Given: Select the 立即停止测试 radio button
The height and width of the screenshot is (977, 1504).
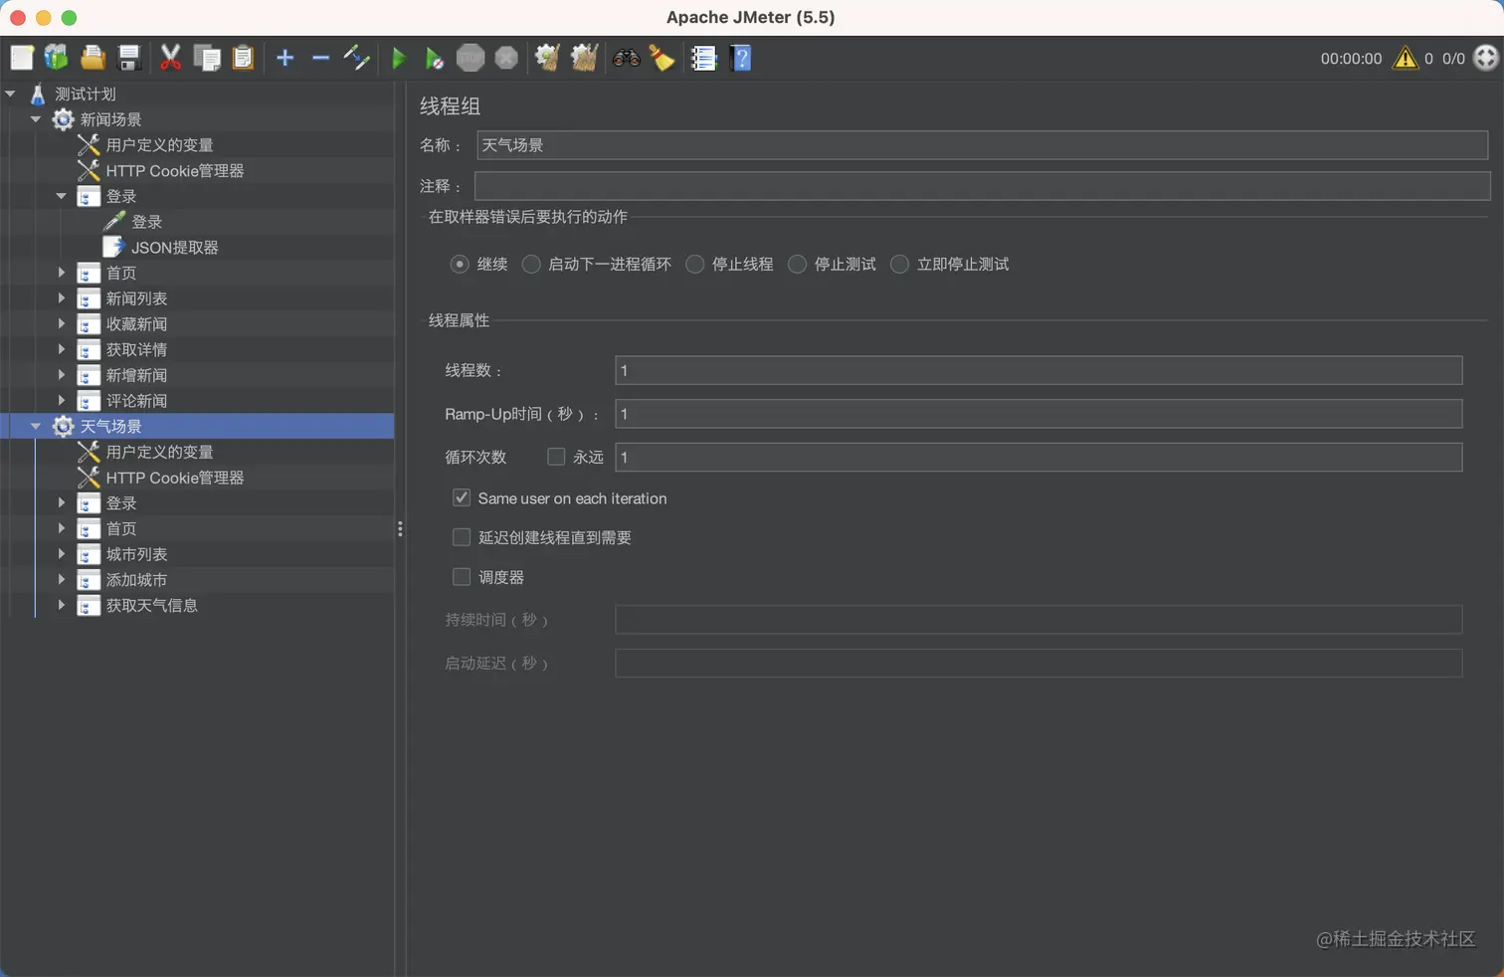Looking at the screenshot, I should 900,264.
